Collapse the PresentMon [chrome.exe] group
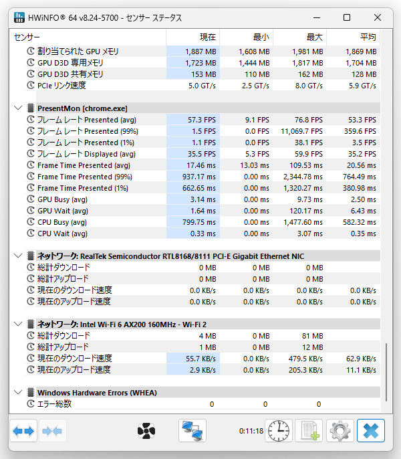 click(19, 108)
